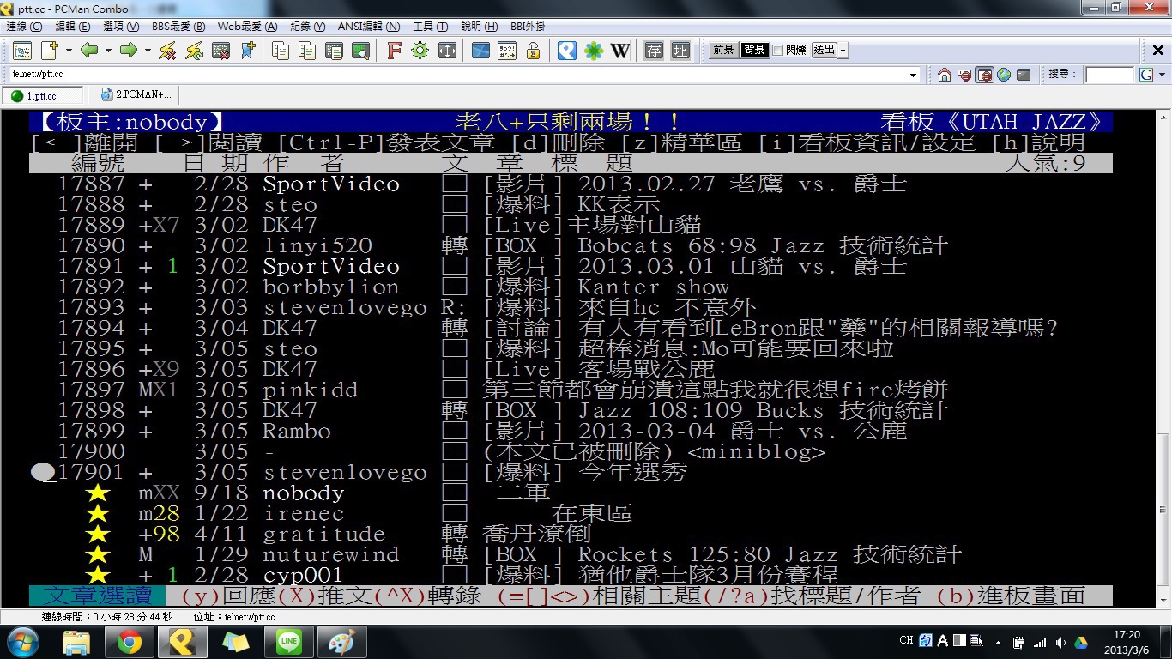Image resolution: width=1172 pixels, height=659 pixels.
Task: Go forward with the green right arrow
Action: (129, 51)
